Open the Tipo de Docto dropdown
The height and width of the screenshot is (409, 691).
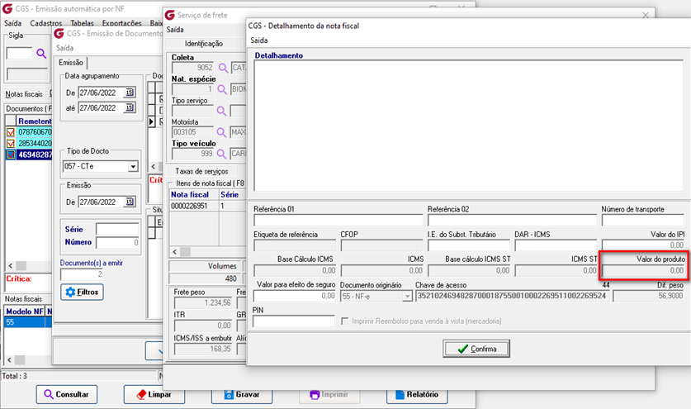(133, 166)
